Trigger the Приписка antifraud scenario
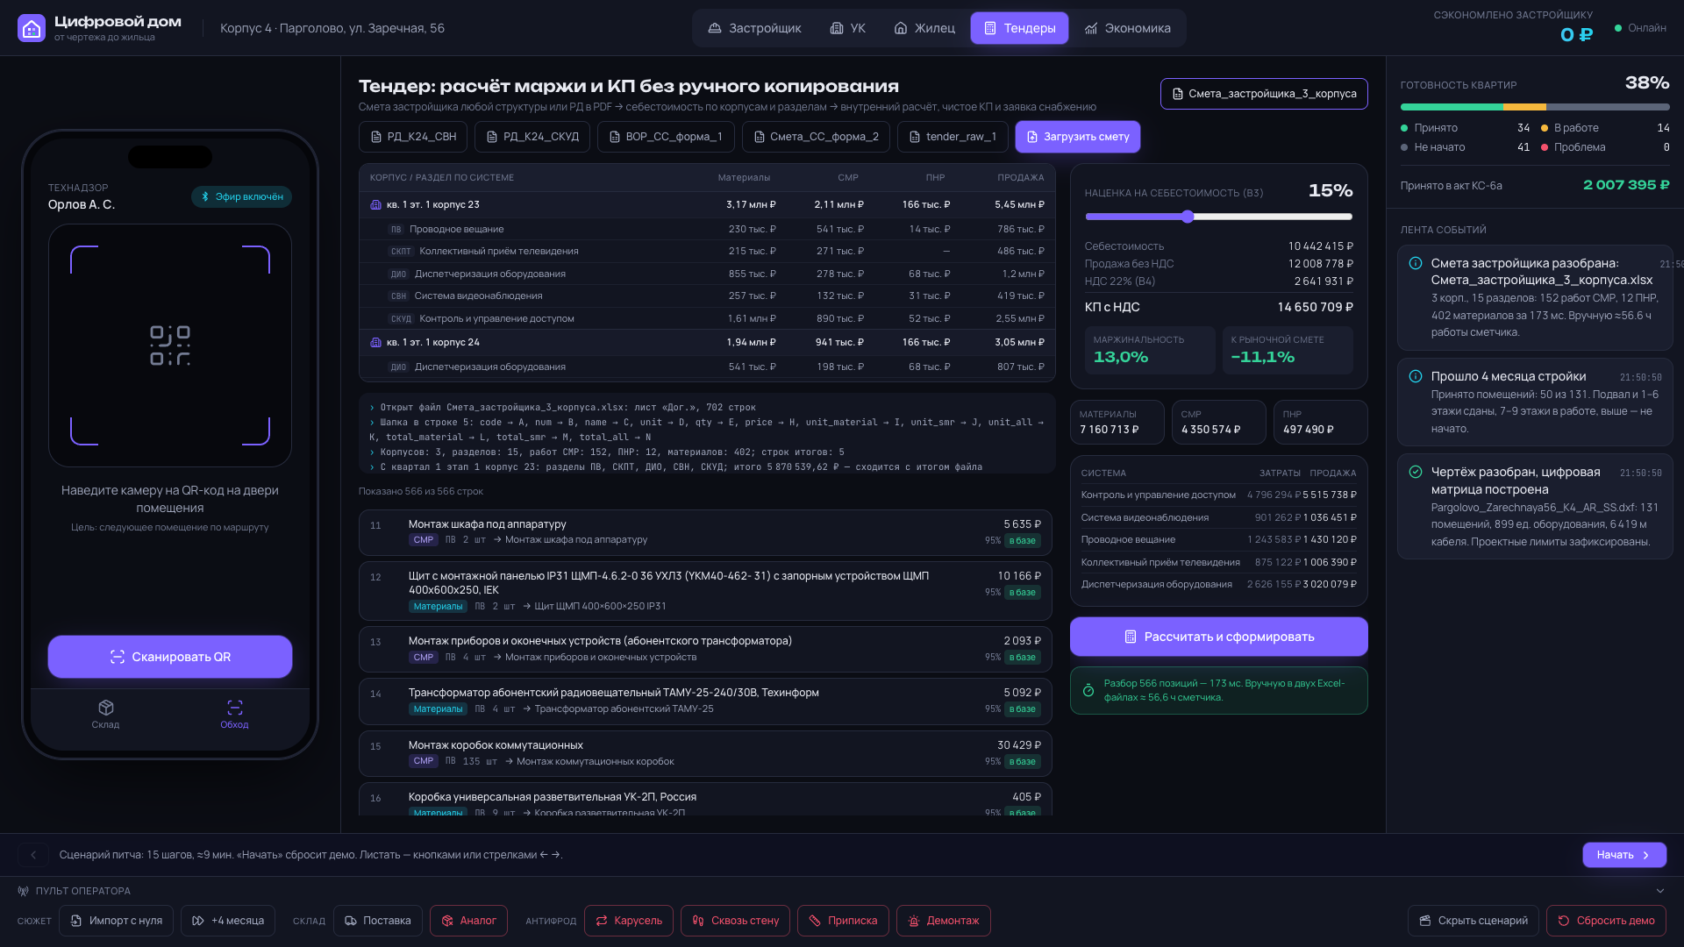The image size is (1684, 947). (843, 921)
